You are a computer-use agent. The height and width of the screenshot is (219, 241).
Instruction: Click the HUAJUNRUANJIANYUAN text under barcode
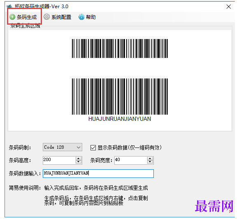pos(120,119)
